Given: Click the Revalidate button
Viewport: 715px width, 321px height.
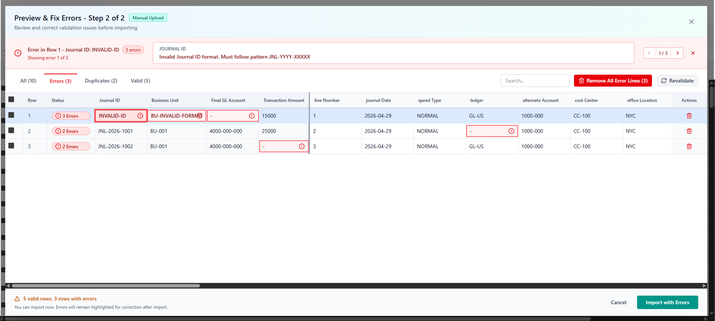Looking at the screenshot, I should 677,81.
